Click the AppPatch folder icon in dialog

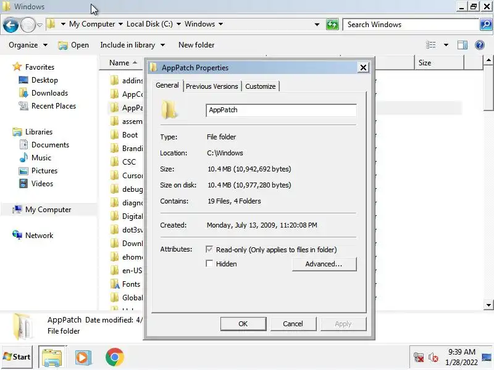(x=169, y=110)
